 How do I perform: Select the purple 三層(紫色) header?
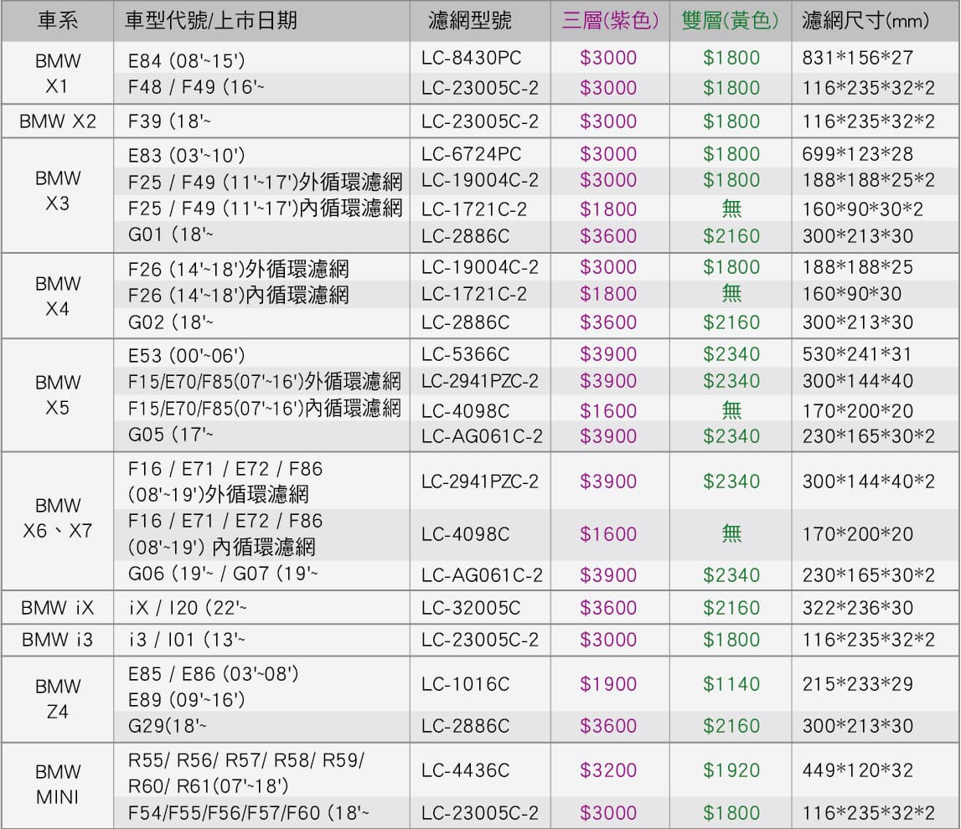(x=610, y=21)
